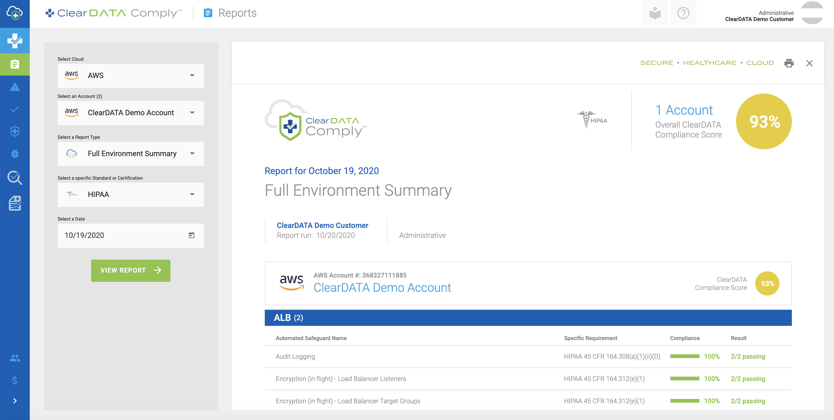The height and width of the screenshot is (420, 834).
Task: Click the AWS logo on the account card
Action: point(291,282)
